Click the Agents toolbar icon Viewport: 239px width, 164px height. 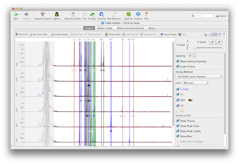pyautogui.click(x=57, y=15)
